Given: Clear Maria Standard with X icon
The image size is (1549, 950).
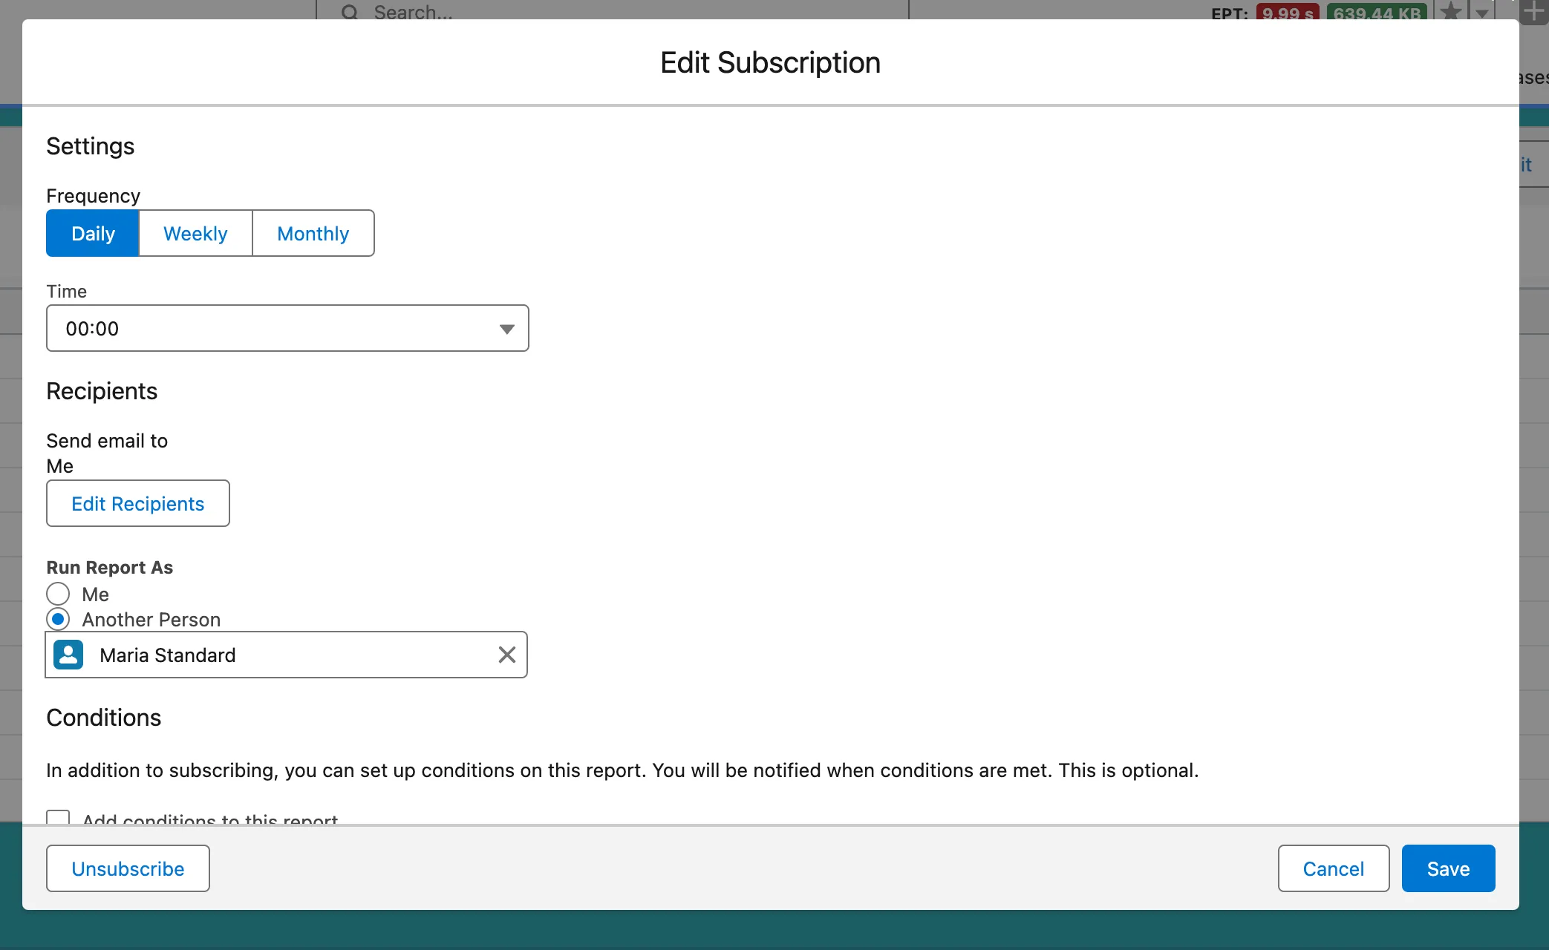Looking at the screenshot, I should coord(506,655).
